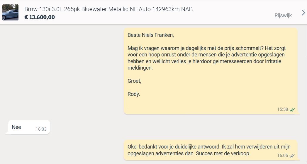Open the BMW 130i car thumbnail
307x164 pixels.
10,12
